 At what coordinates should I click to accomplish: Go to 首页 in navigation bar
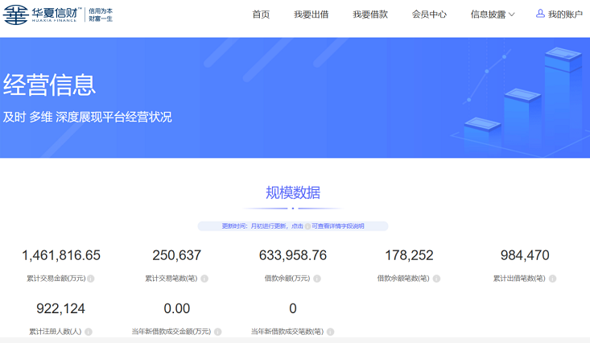tap(261, 14)
